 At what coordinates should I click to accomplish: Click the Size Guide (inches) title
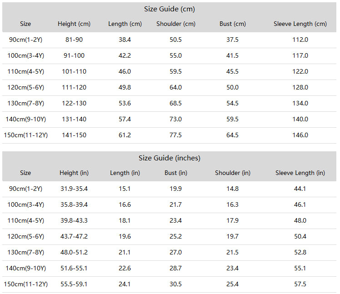coord(170,158)
